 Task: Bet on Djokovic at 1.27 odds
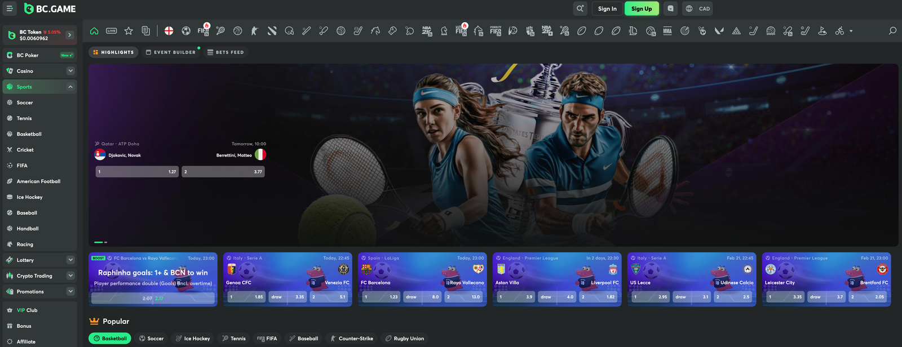(137, 172)
